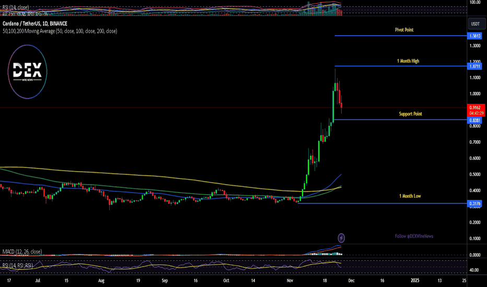Click the Jul label on time axis
The height and width of the screenshot is (287, 487).
pyautogui.click(x=38, y=281)
